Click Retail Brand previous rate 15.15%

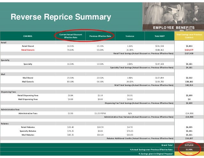coord(100,46)
